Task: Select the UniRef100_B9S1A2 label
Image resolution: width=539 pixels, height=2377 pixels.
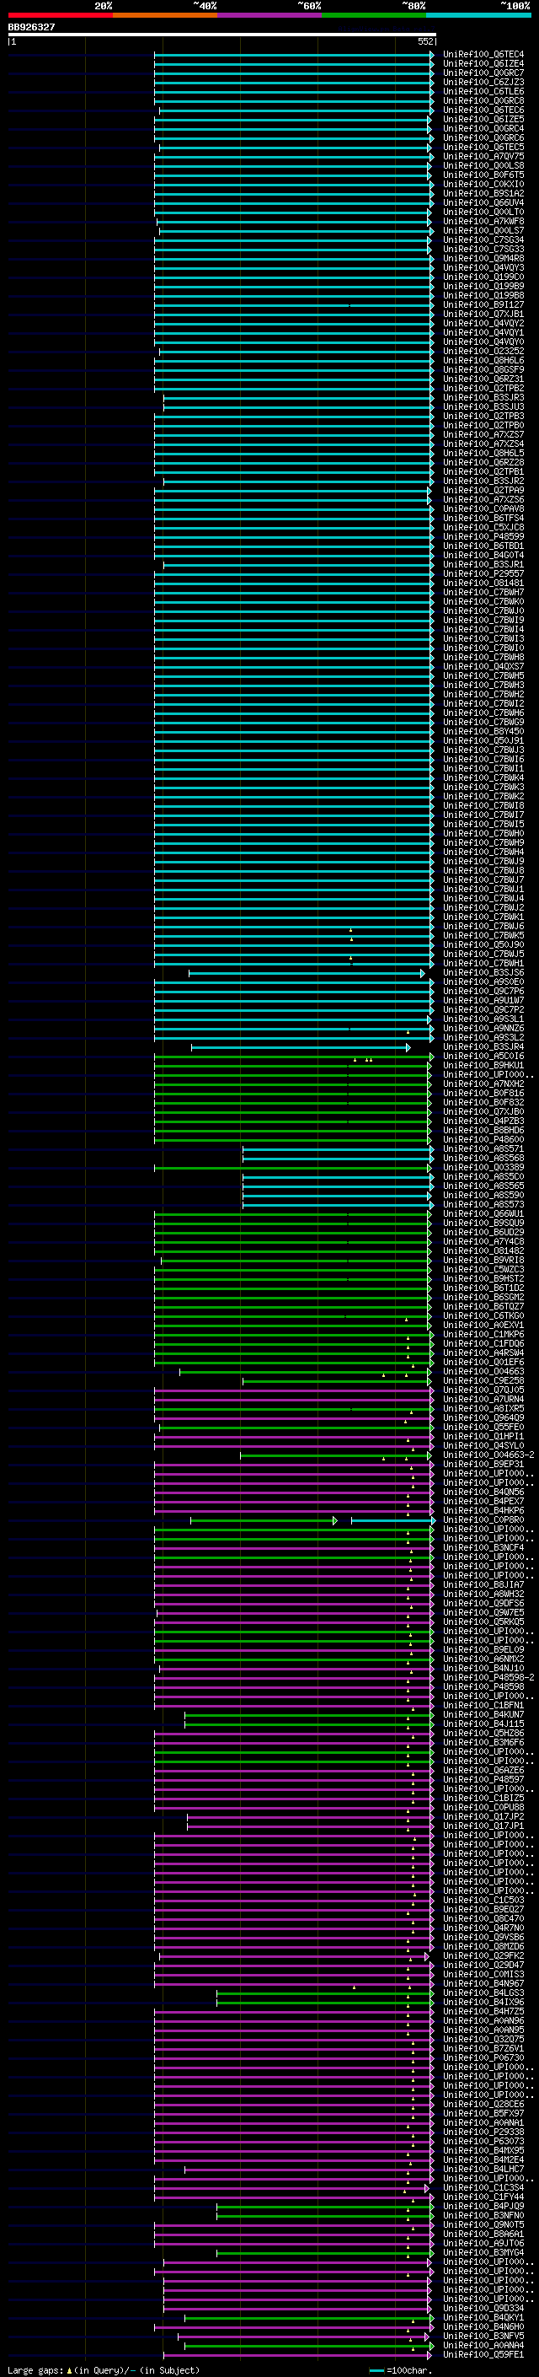Action: click(483, 194)
